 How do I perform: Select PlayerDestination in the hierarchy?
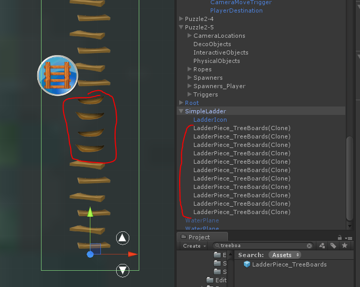[236, 10]
